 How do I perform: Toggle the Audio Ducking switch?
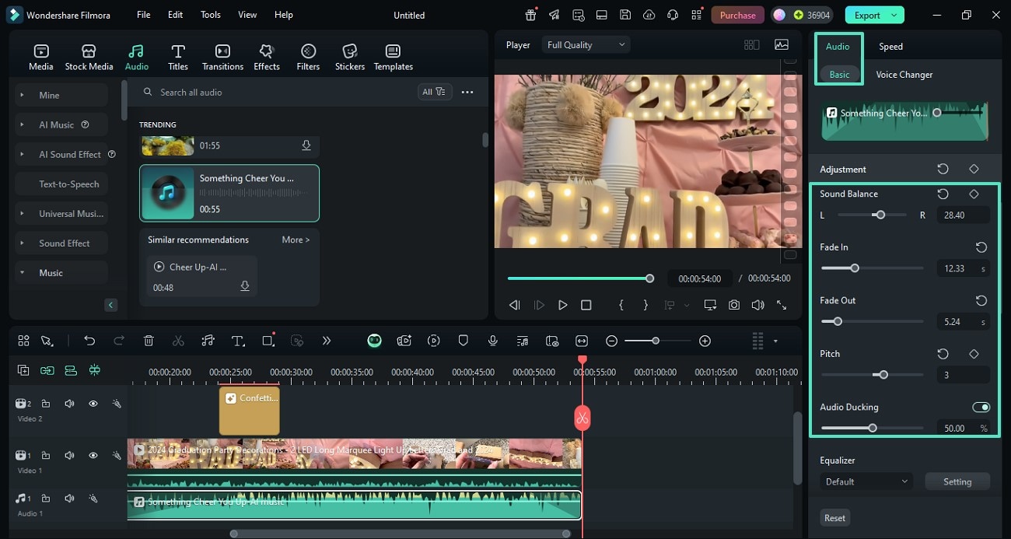[981, 407]
